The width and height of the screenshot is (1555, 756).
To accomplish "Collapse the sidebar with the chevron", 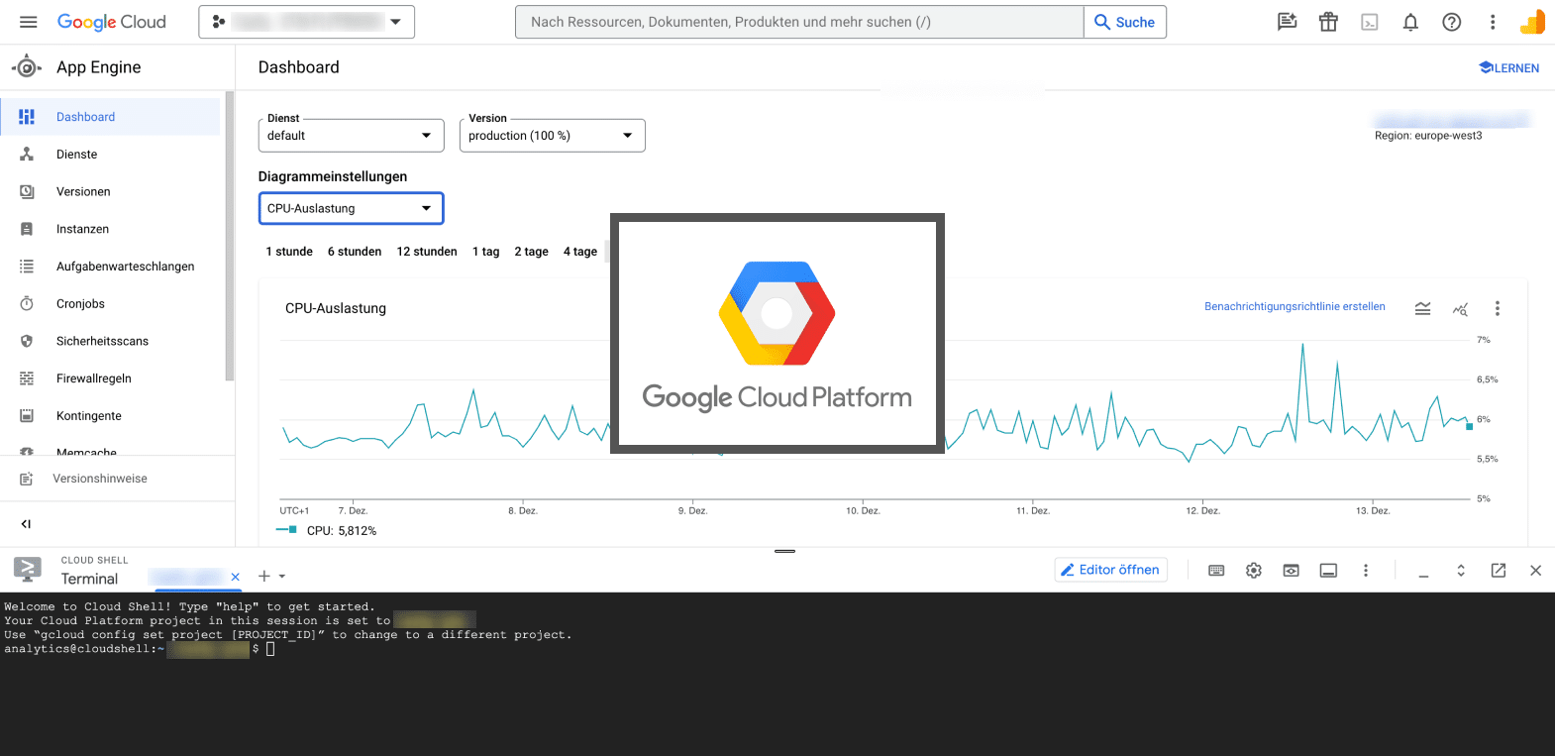I will coord(27,524).
